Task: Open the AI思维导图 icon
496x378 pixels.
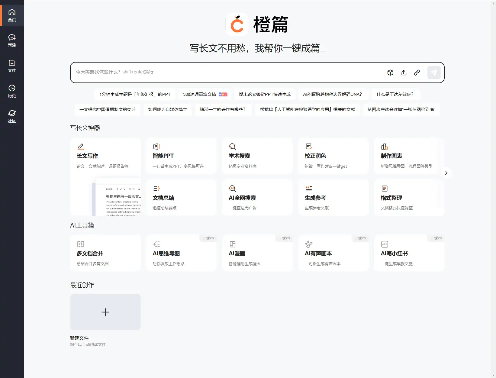Action: (x=156, y=244)
